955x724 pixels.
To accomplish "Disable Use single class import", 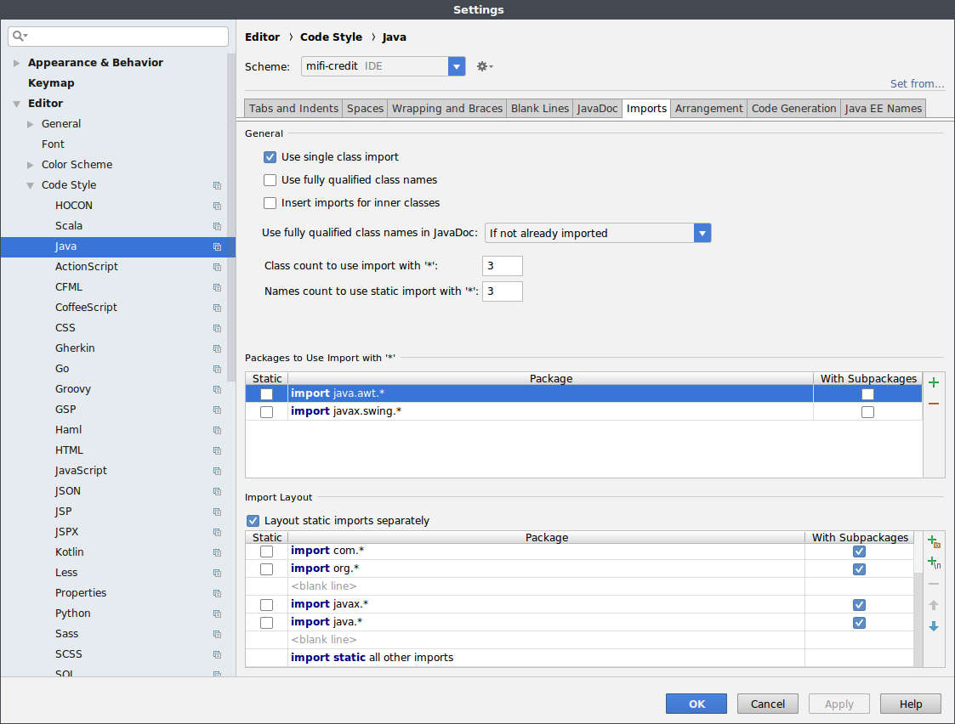I will (x=270, y=157).
